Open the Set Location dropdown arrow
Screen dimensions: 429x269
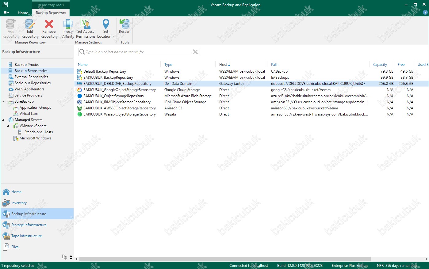click(x=113, y=37)
